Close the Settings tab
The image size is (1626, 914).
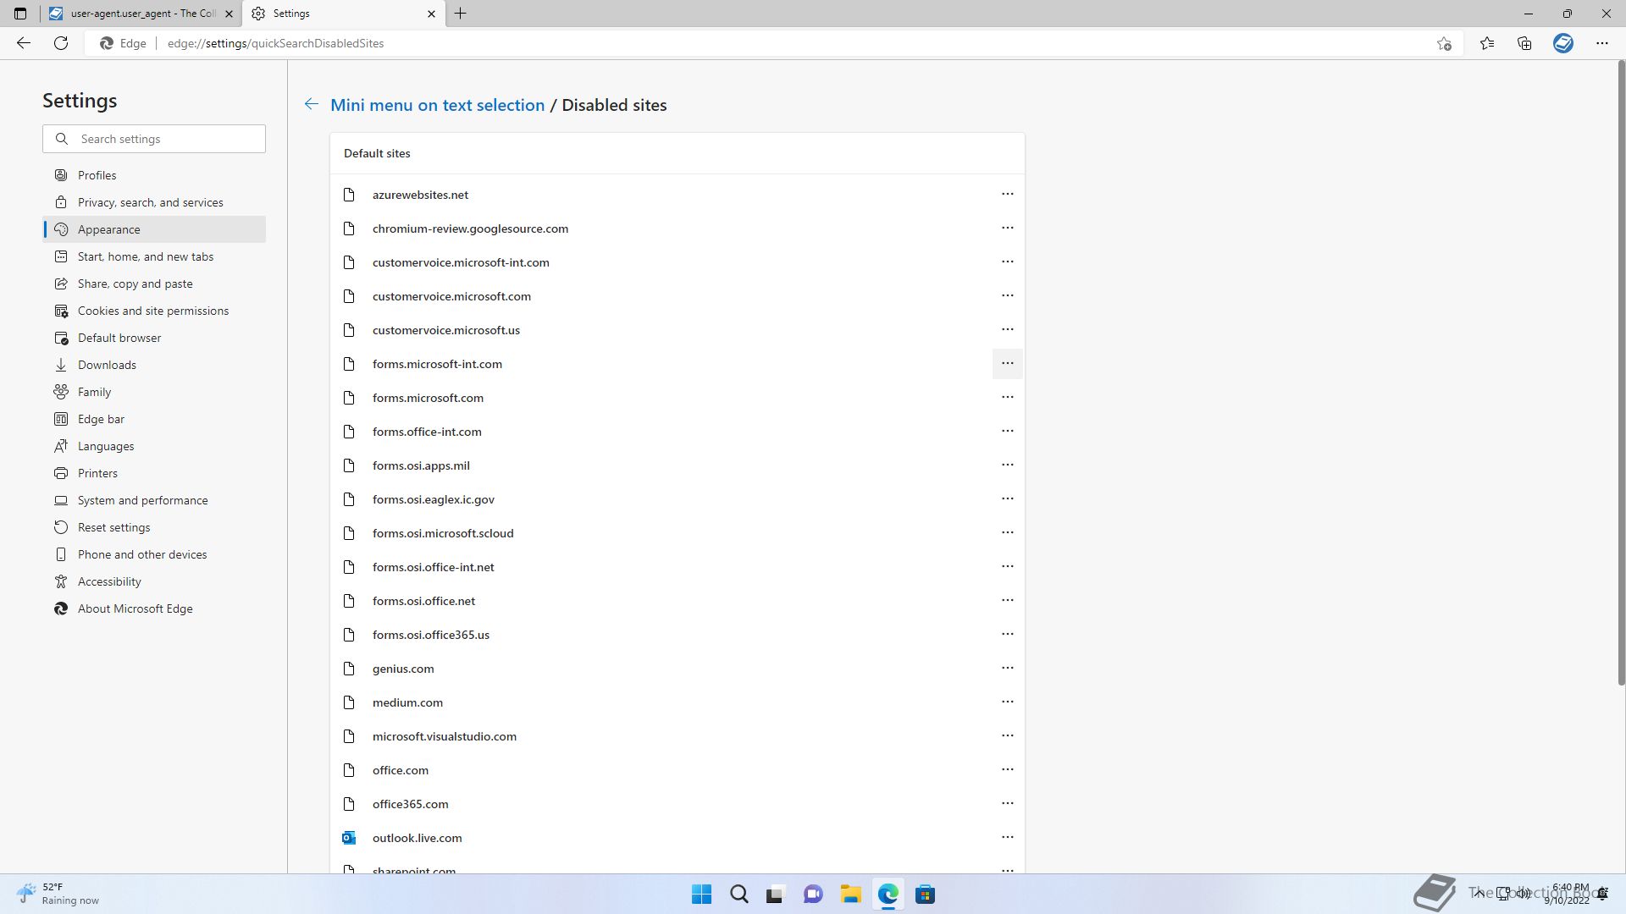point(431,14)
